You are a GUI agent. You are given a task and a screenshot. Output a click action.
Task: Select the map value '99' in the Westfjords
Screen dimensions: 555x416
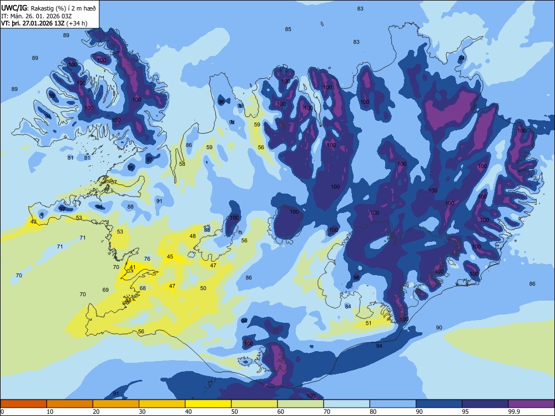[52, 96]
